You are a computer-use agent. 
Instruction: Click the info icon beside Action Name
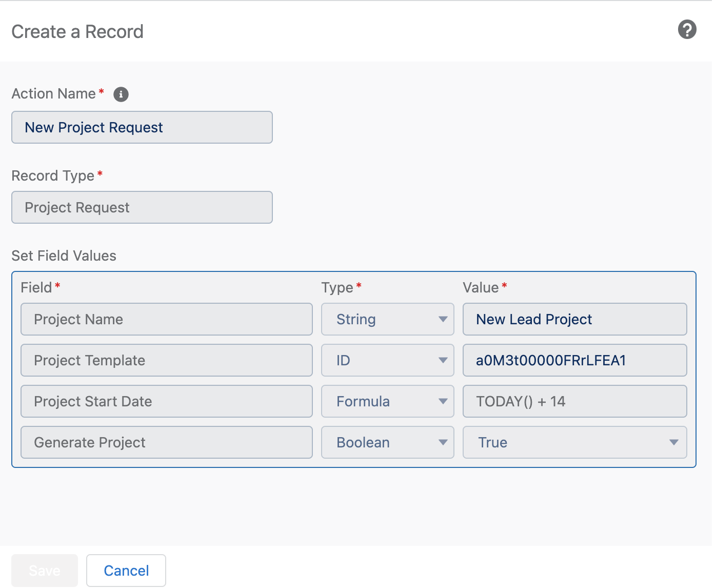pyautogui.click(x=121, y=94)
